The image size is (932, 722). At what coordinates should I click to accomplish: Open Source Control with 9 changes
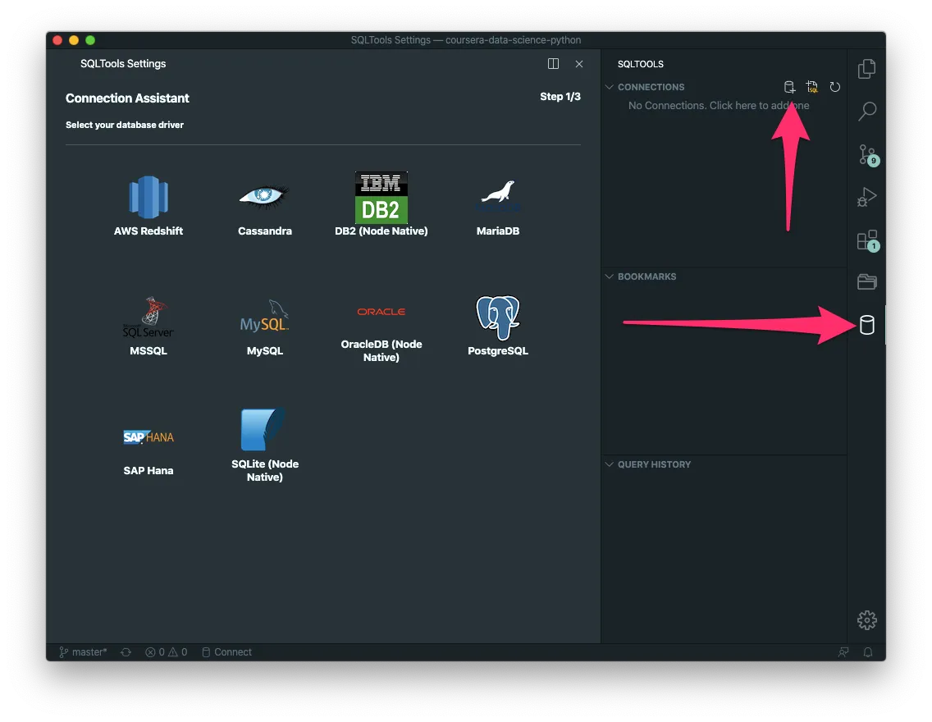pyautogui.click(x=868, y=154)
